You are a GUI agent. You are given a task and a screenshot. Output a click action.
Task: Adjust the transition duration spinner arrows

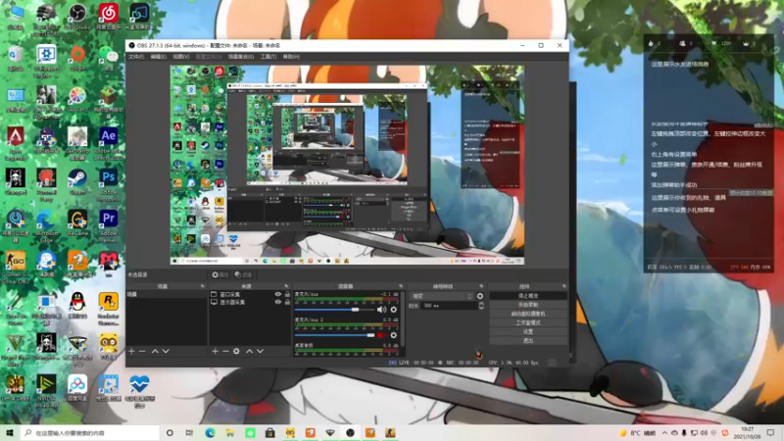pyautogui.click(x=481, y=306)
